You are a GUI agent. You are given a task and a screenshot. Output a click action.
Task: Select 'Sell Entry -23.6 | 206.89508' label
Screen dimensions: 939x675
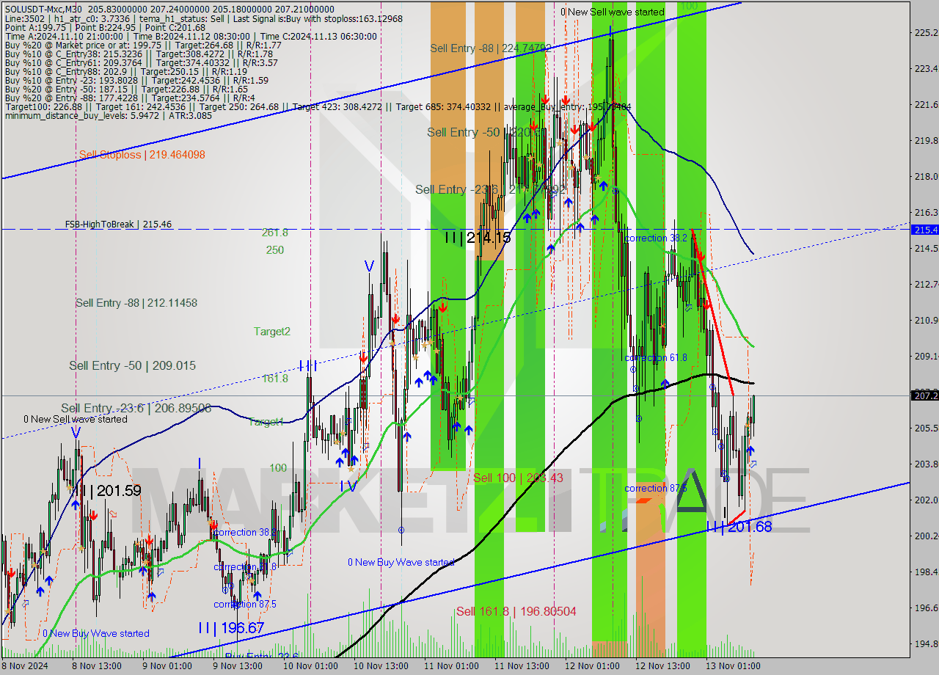pyautogui.click(x=136, y=408)
